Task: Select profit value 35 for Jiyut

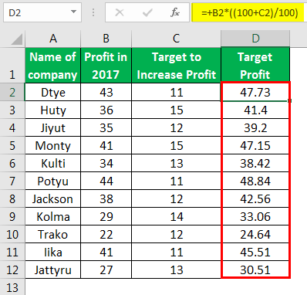Action: [x=106, y=127]
